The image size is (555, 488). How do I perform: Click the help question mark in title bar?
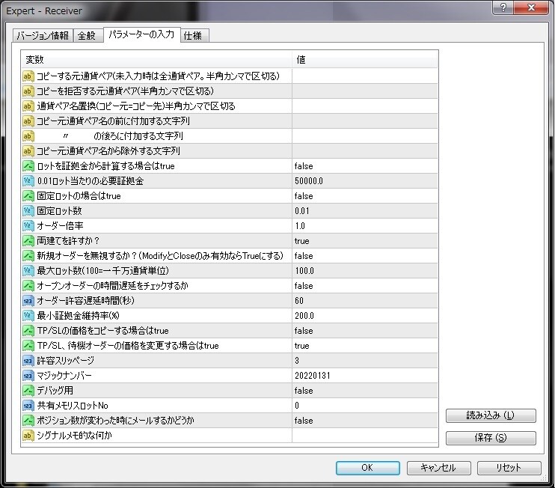(503, 7)
